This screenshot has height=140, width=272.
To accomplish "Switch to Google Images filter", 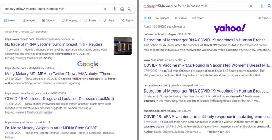I will pos(29,20).
